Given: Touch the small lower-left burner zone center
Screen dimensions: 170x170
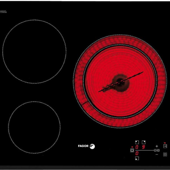Looking at the screenshot, I should tap(34, 127).
